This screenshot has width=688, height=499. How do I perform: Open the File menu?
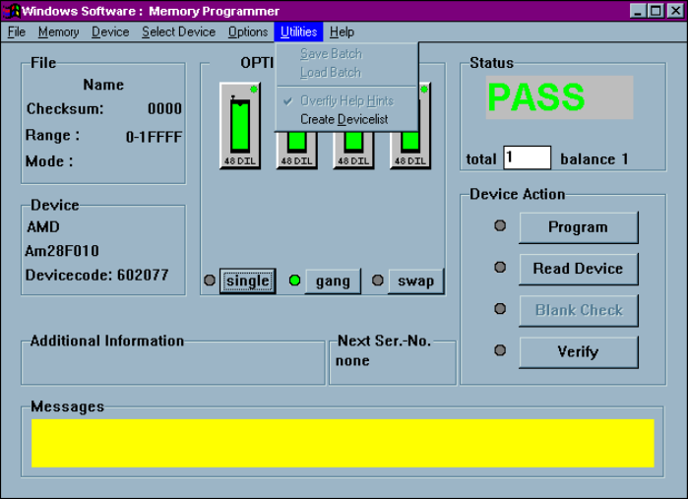17,32
